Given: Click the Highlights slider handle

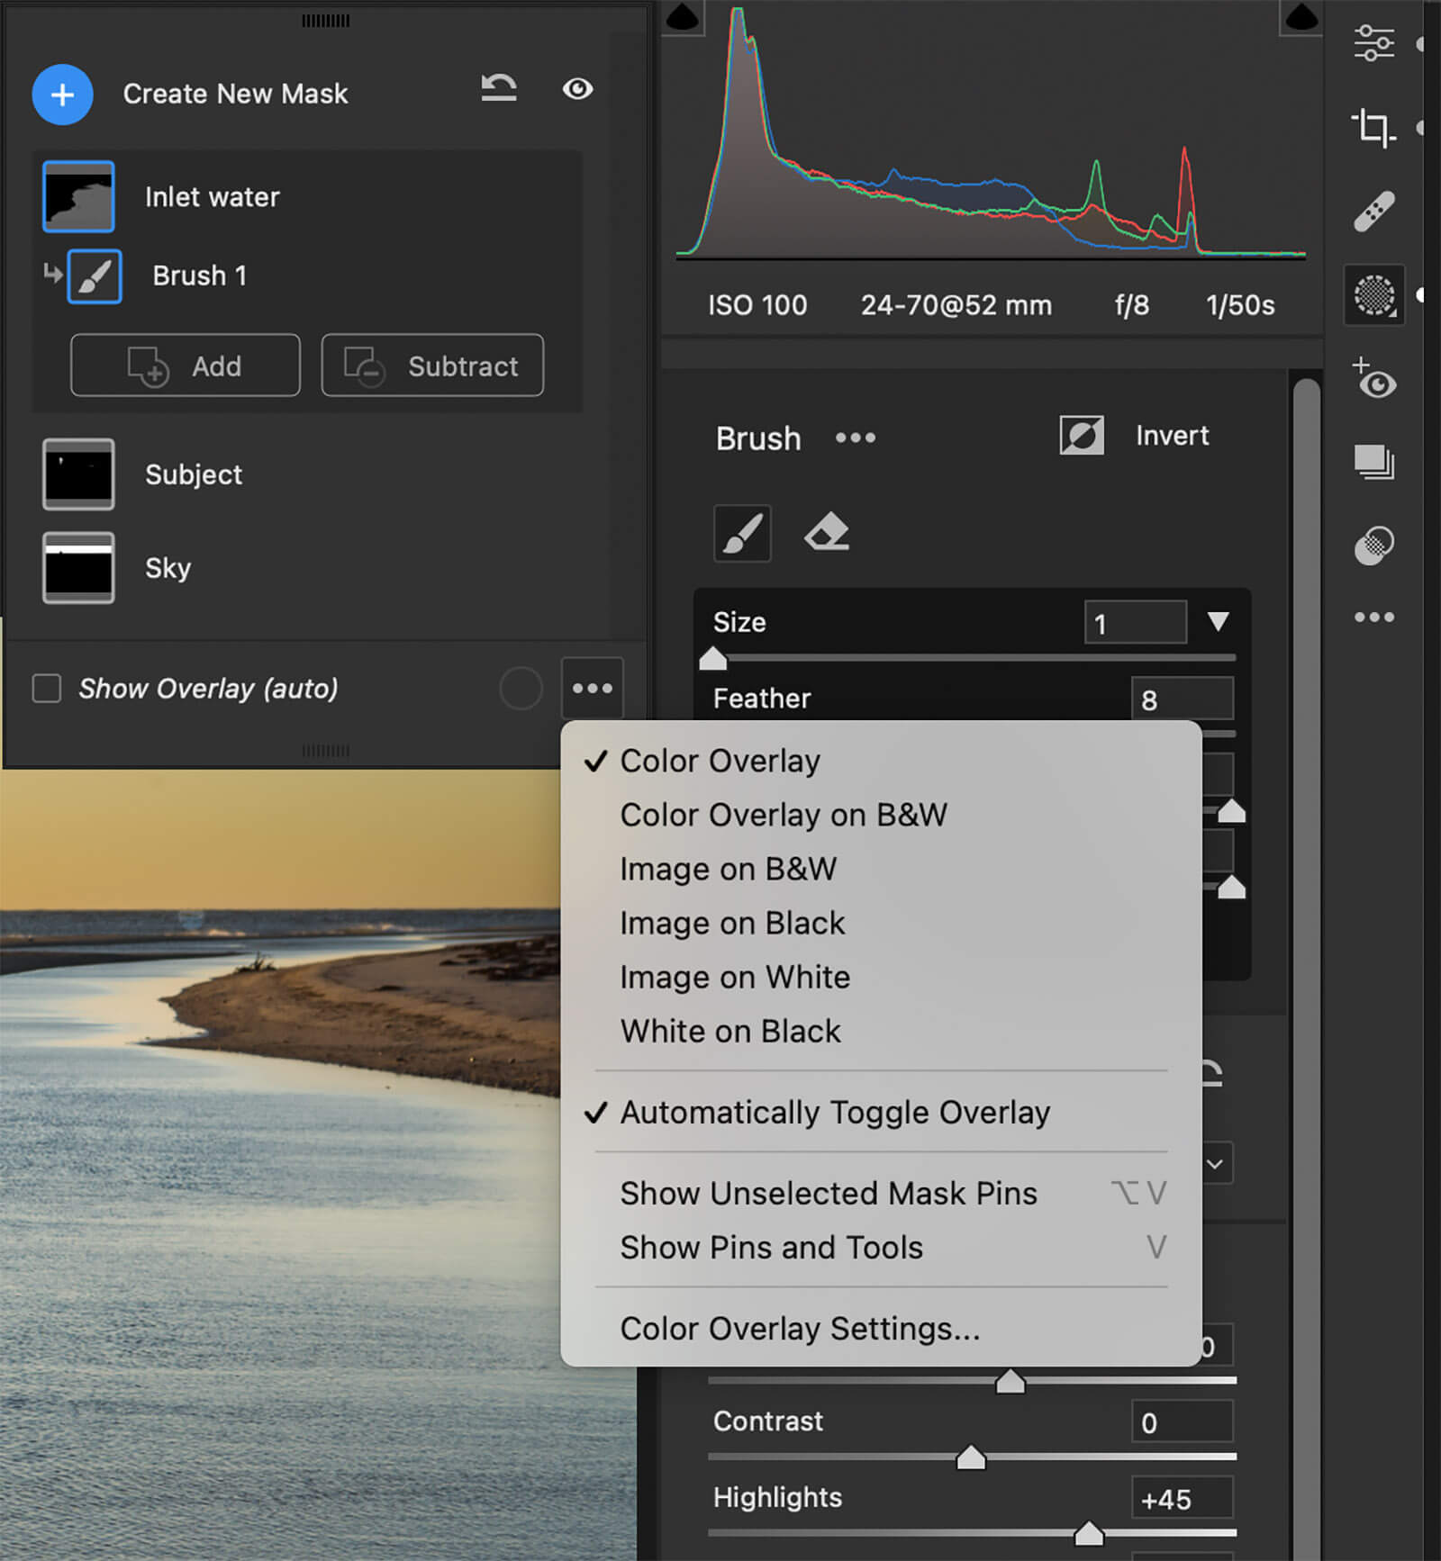Looking at the screenshot, I should tap(1089, 1532).
